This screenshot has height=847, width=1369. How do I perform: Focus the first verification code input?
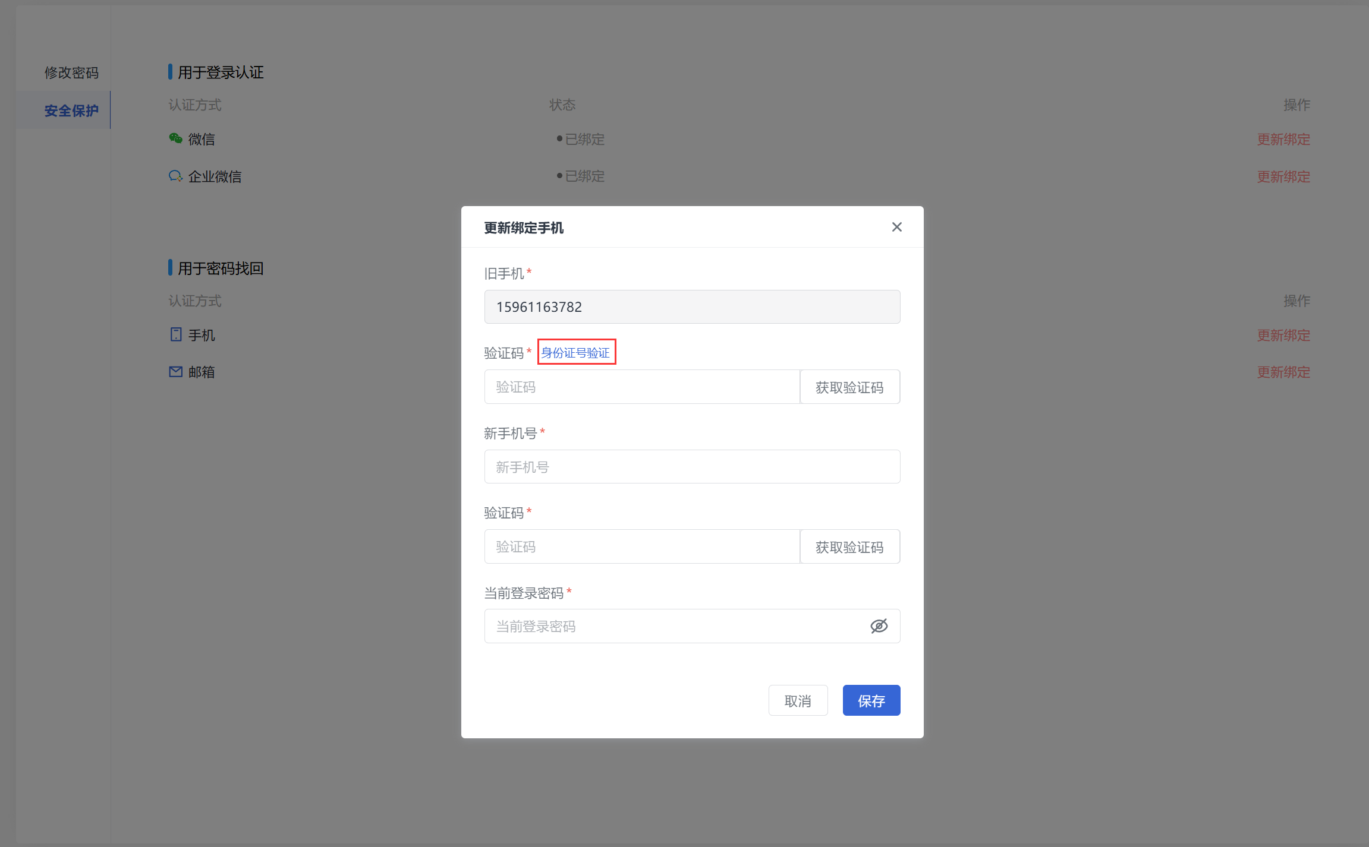(x=641, y=387)
